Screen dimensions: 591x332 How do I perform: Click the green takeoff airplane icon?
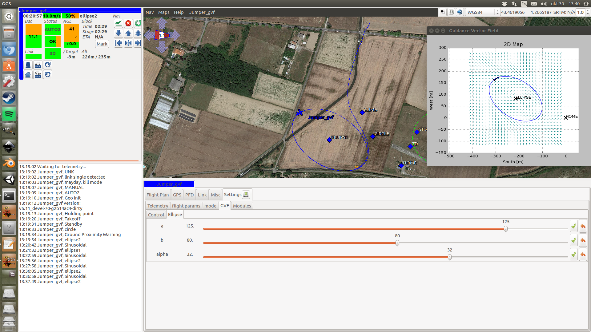tap(119, 23)
